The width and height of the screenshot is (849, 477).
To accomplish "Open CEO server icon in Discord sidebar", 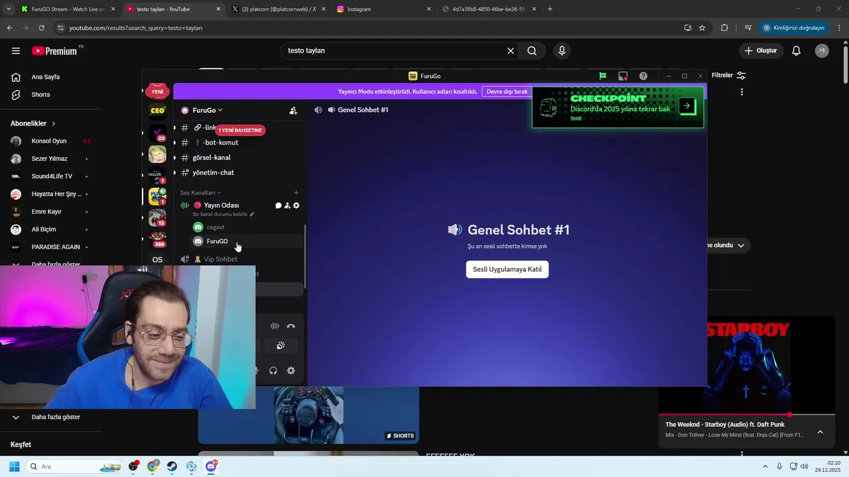I will [x=157, y=111].
